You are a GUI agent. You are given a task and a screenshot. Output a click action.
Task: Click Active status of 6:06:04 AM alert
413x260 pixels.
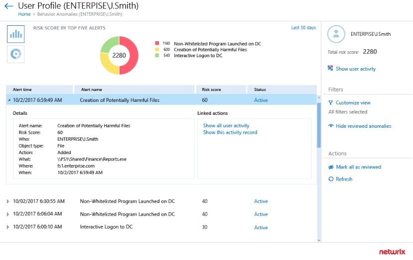pos(261,214)
